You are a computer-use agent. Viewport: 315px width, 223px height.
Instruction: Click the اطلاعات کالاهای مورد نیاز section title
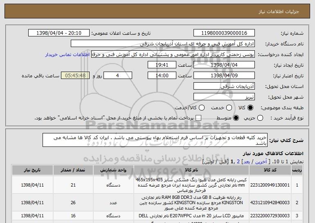tap(273, 153)
